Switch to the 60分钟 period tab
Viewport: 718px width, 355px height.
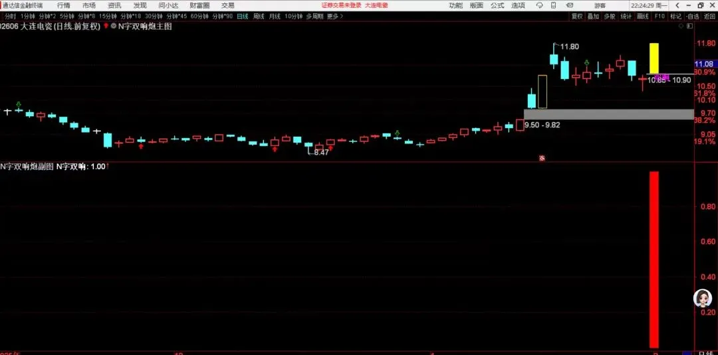(x=199, y=16)
